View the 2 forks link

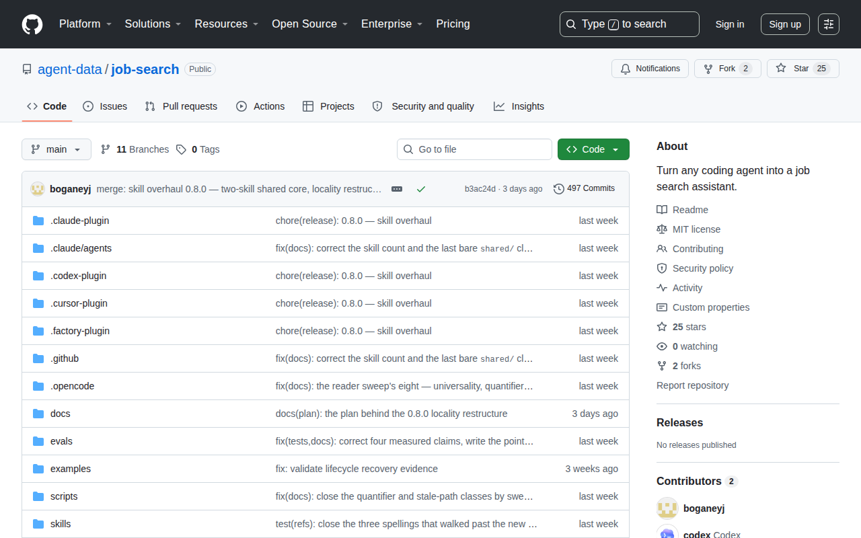[679, 366]
